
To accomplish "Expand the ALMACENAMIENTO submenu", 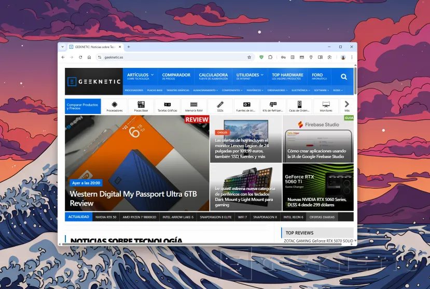I will pyautogui.click(x=205, y=90).
